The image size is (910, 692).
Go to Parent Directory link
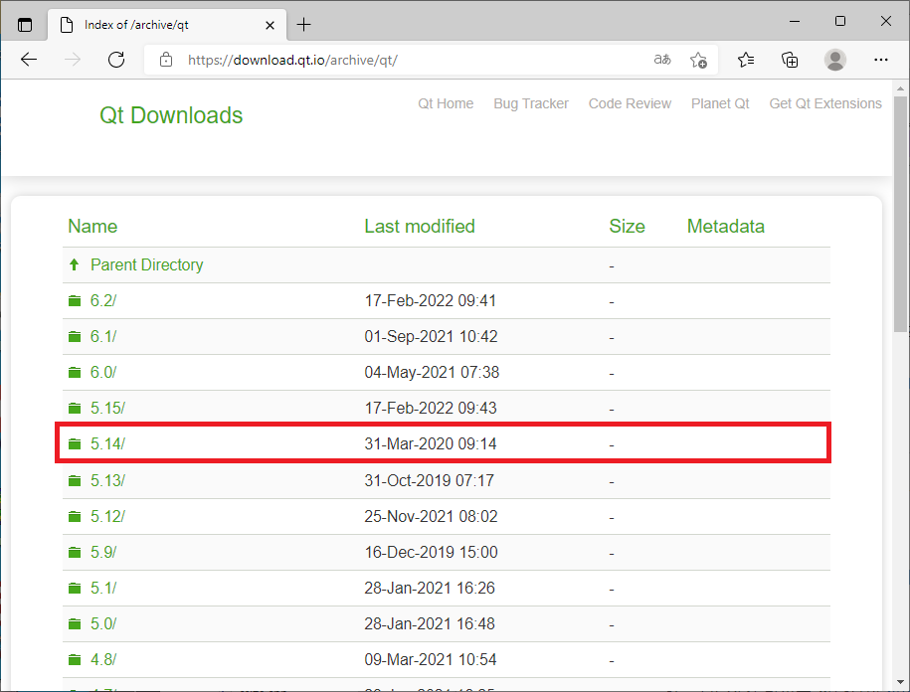pyautogui.click(x=147, y=264)
